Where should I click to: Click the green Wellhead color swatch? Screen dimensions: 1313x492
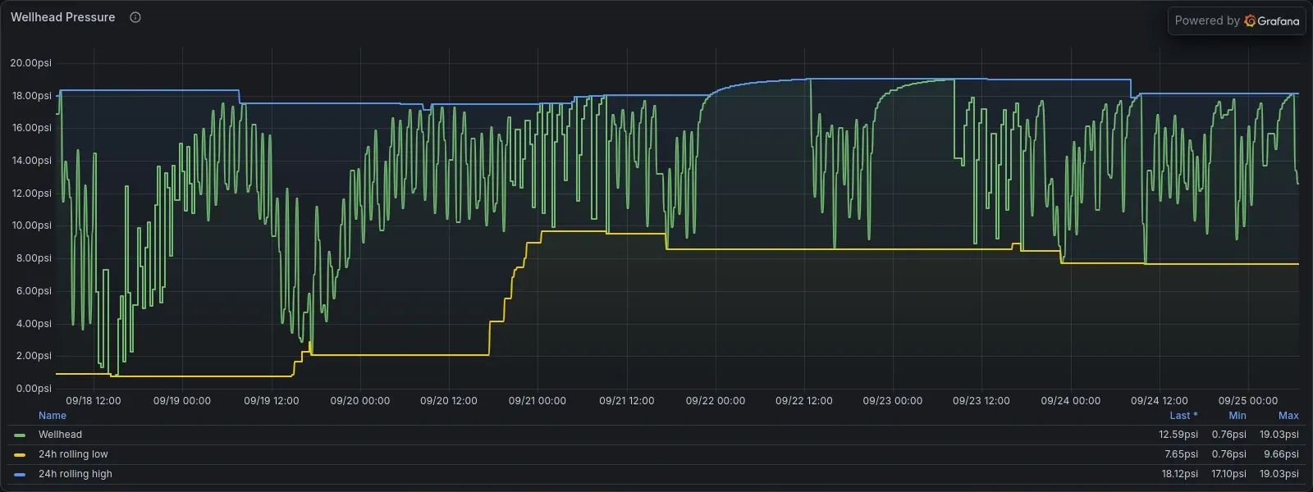(x=21, y=435)
